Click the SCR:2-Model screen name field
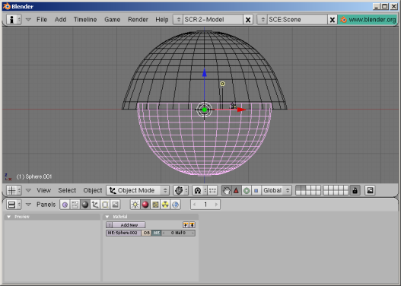The height and width of the screenshot is (286, 401). point(213,20)
